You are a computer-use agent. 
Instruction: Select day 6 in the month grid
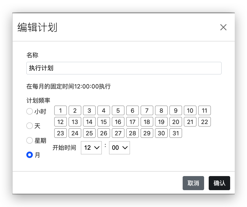point(132,111)
